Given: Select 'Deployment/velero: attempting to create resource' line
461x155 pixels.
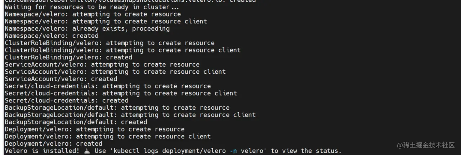Looking at the screenshot, I should click(95, 129).
